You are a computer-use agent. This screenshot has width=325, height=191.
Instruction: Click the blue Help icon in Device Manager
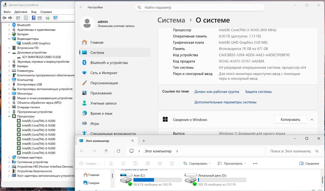(33, 18)
